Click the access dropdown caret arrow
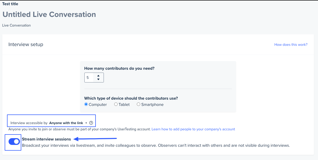Screen dimensions: 318x160 [x=86, y=123]
